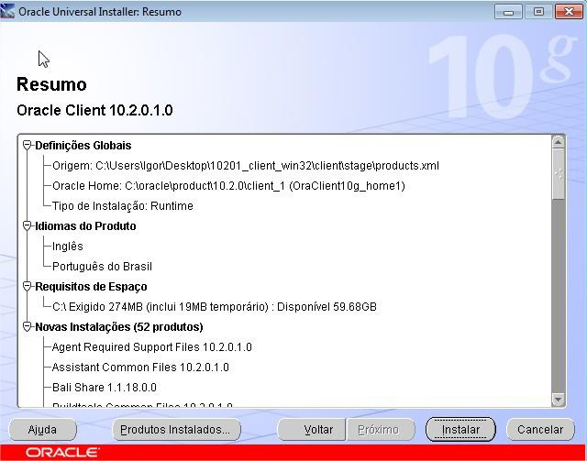Image resolution: width=587 pixels, height=461 pixels.
Task: Click the summary list scrollbar thumb
Action: pyautogui.click(x=559, y=174)
